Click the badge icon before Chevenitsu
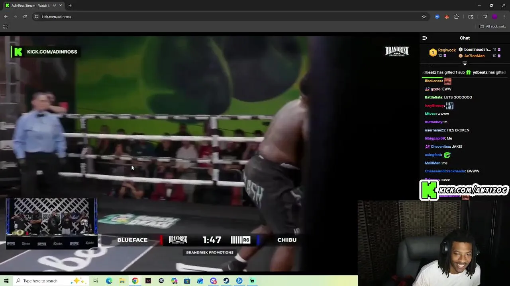510x286 pixels. pos(427,147)
